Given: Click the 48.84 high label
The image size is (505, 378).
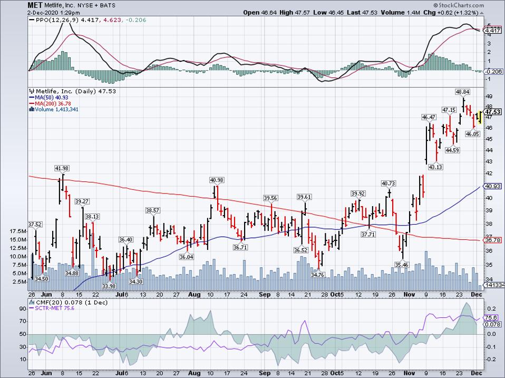Looking at the screenshot, I should tap(462, 92).
